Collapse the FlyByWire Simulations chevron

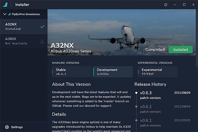click(4, 14)
